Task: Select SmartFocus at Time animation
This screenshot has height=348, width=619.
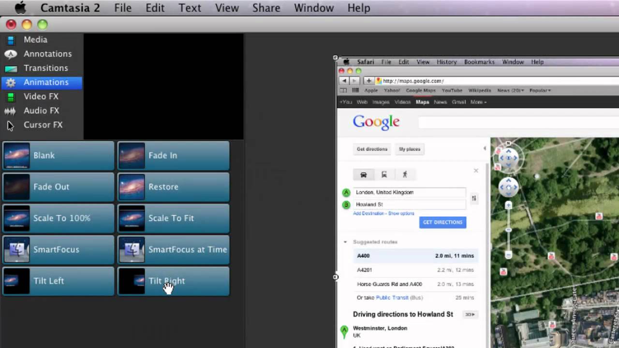Action: (x=174, y=250)
